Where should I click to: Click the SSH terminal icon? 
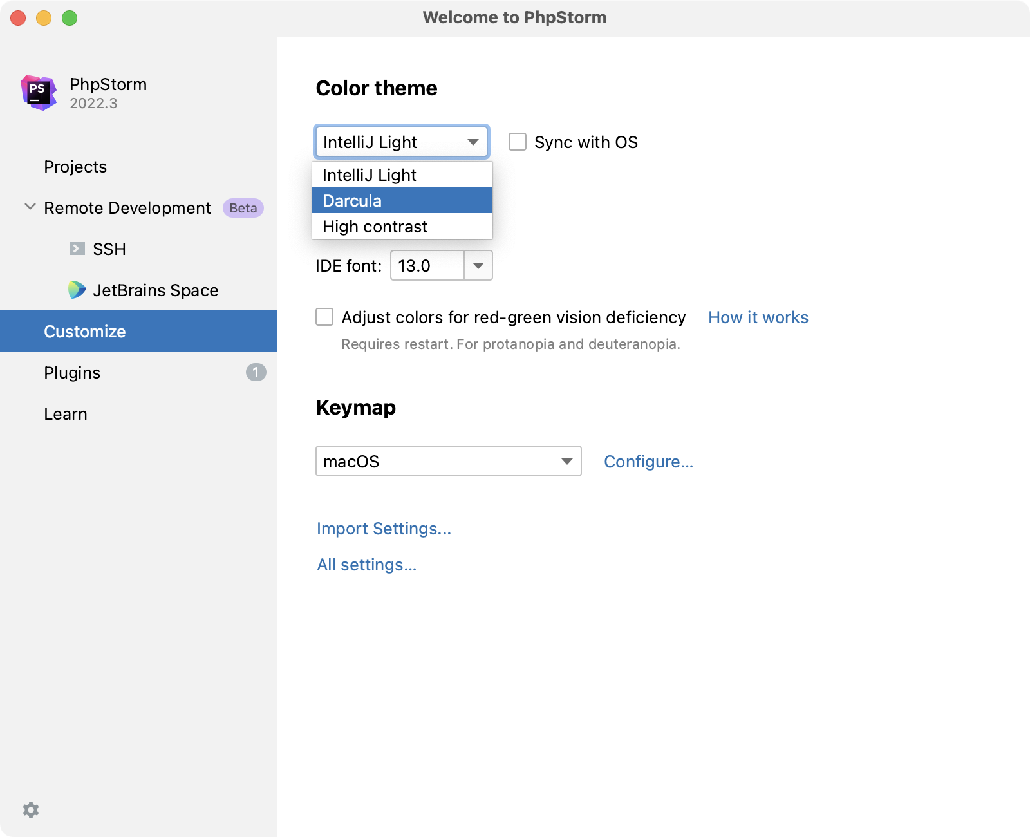[x=77, y=249]
